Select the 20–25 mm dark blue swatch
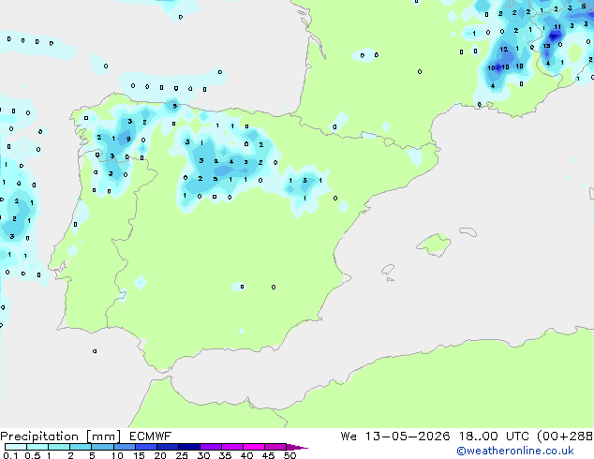 [x=168, y=447]
